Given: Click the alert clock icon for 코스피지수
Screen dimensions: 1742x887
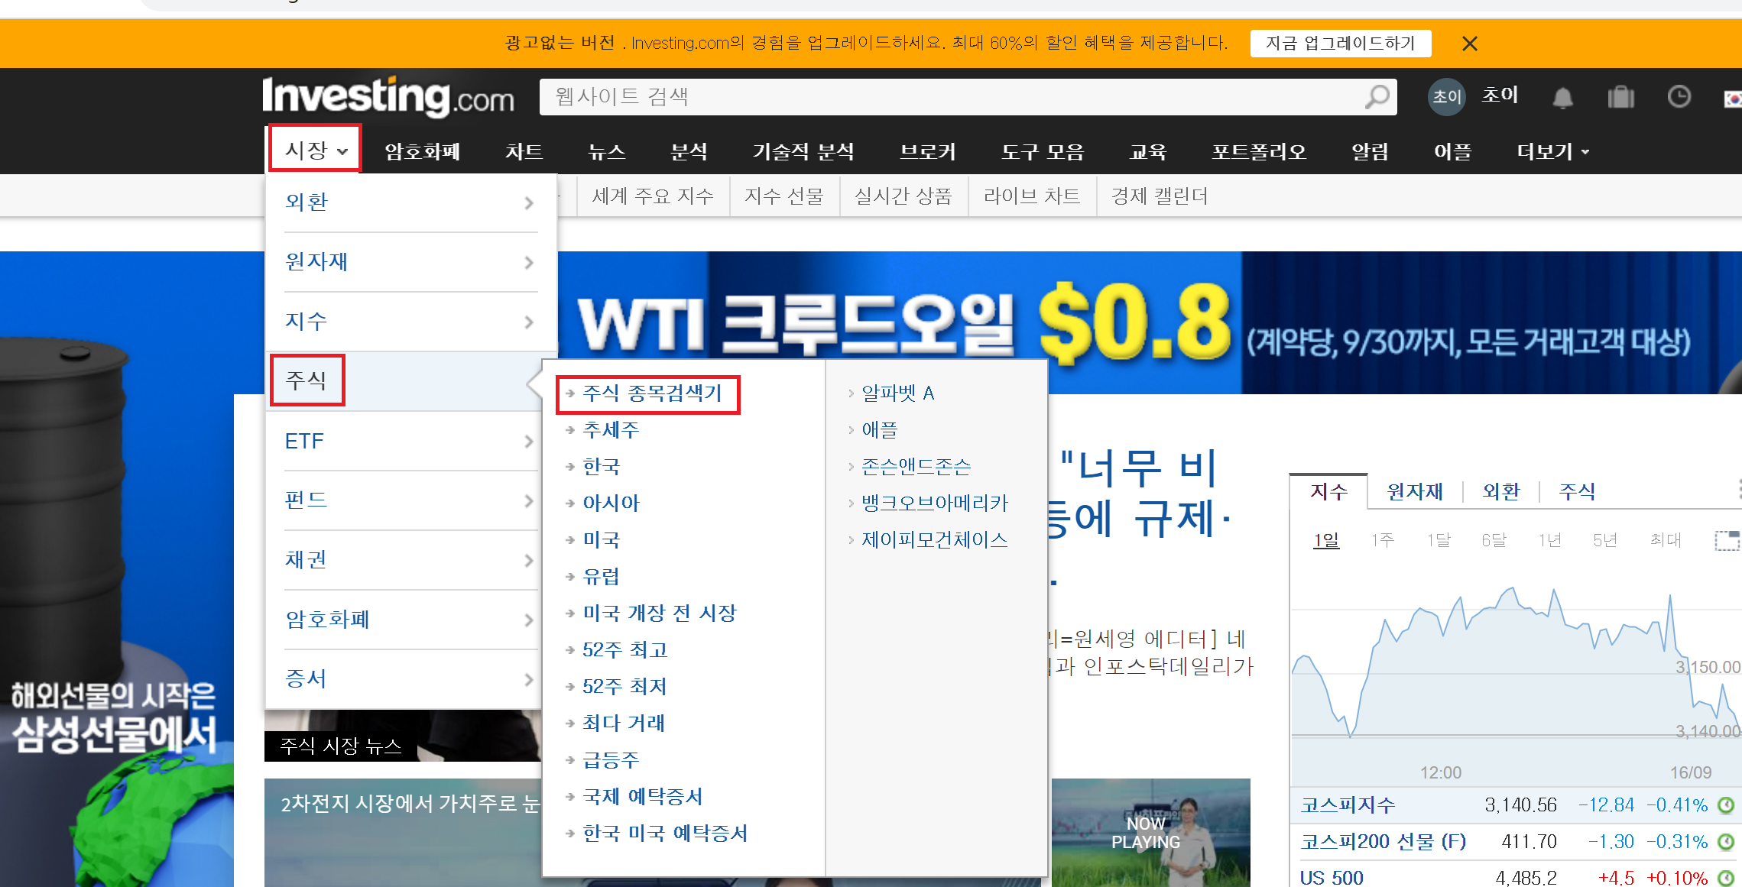Looking at the screenshot, I should [x=1725, y=804].
